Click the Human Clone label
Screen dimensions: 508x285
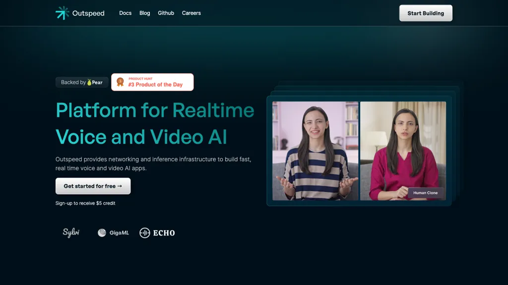[425, 192]
